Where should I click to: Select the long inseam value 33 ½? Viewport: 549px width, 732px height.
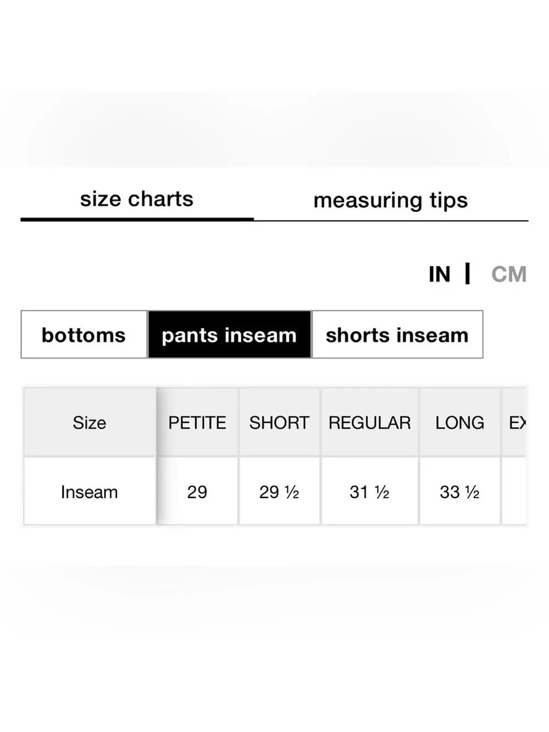click(459, 491)
